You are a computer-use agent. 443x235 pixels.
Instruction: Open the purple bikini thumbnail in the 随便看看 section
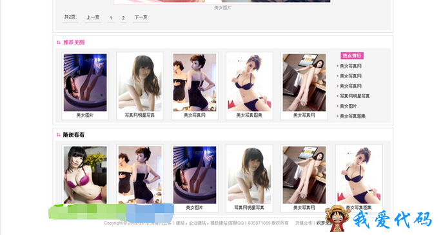tap(85, 175)
